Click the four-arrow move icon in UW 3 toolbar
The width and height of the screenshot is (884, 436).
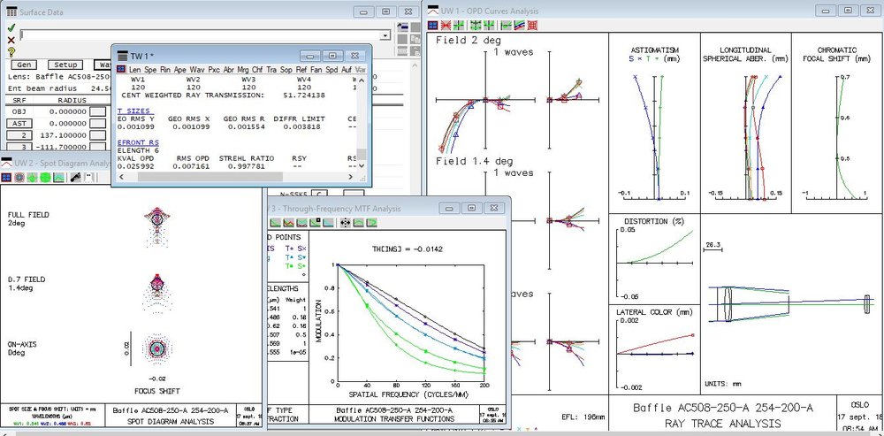pyautogui.click(x=346, y=223)
